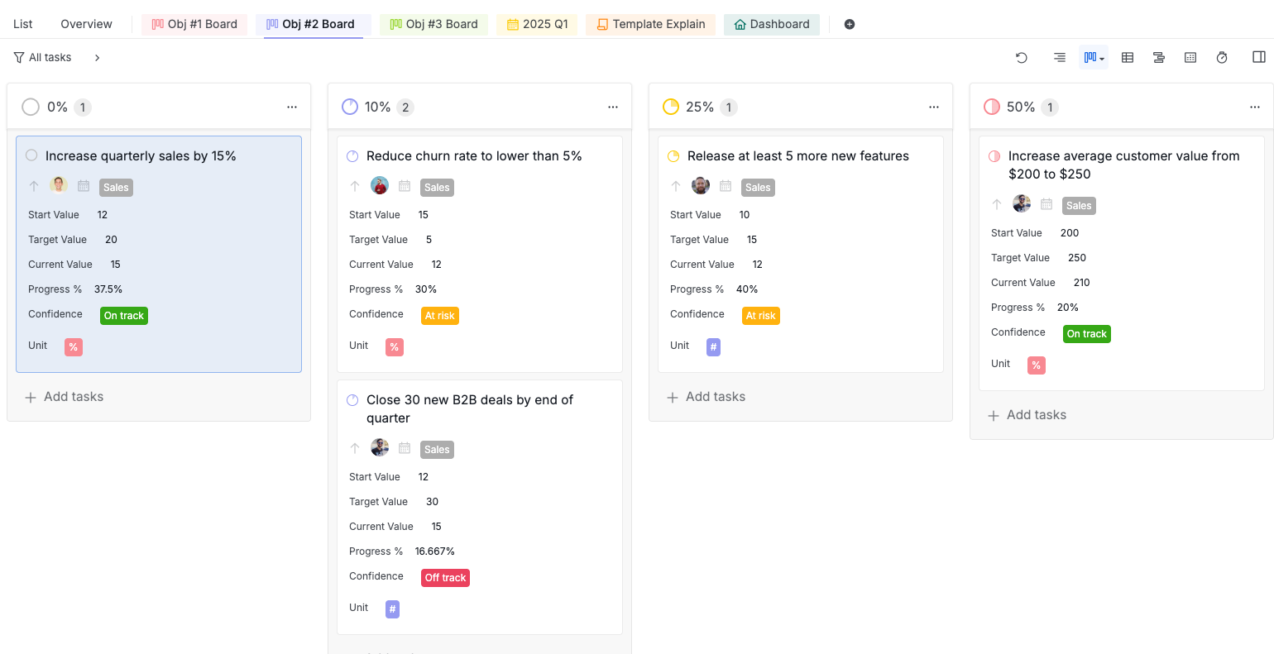Click % unit badge on Increase quarterly sales card
The width and height of the screenshot is (1274, 654).
pyautogui.click(x=74, y=347)
